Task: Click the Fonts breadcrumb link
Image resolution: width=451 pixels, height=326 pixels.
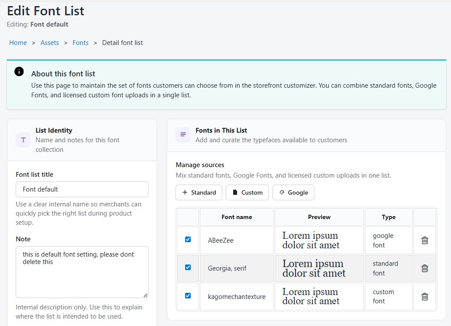Action: click(80, 42)
